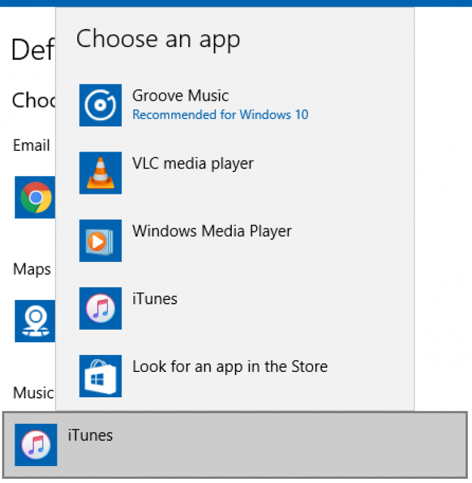Click the Music section label
Screen dimensions: 472x483
[34, 393]
